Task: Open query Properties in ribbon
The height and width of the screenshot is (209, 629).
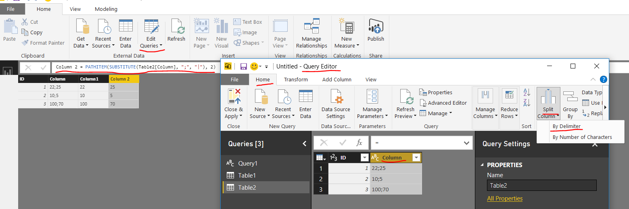Action: point(436,92)
